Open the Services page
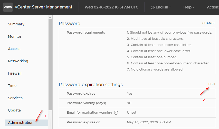 coord(15,98)
